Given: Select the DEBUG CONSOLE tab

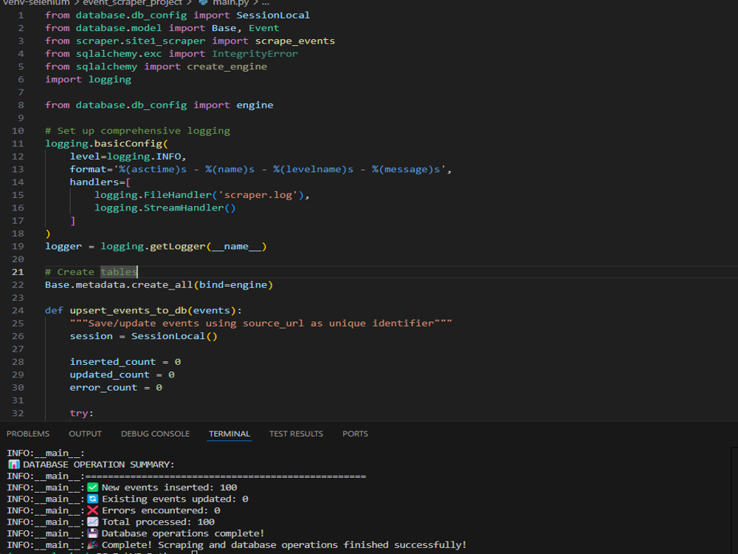Looking at the screenshot, I should tap(155, 434).
